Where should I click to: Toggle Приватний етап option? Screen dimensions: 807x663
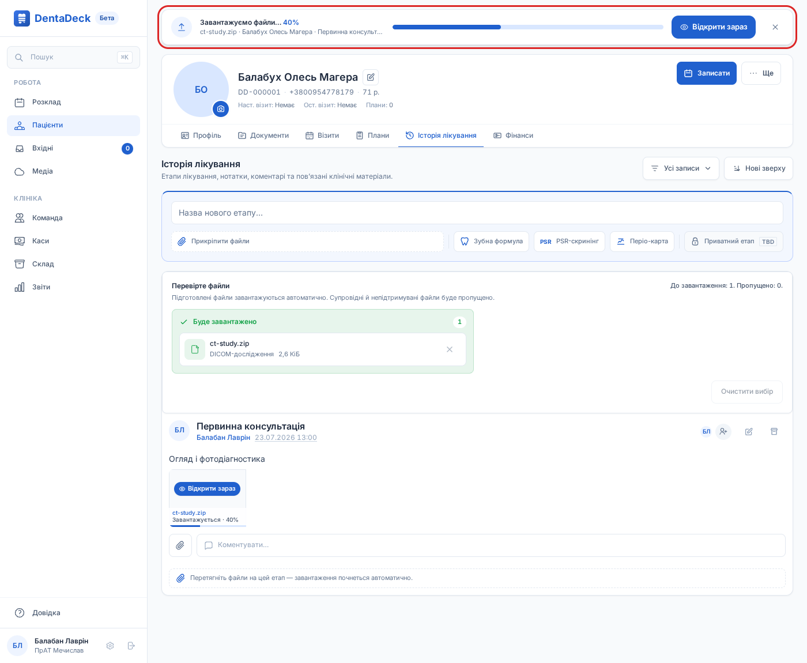coord(734,242)
